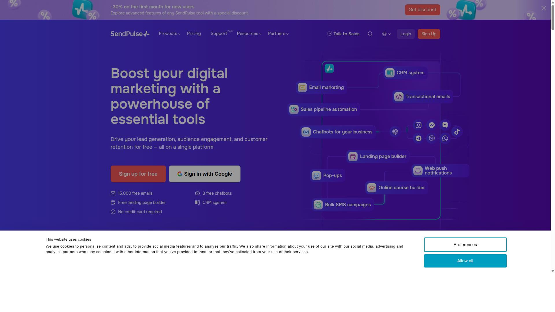Click the Bulk SMS campaigns icon
This screenshot has width=555, height=312.
(318, 205)
